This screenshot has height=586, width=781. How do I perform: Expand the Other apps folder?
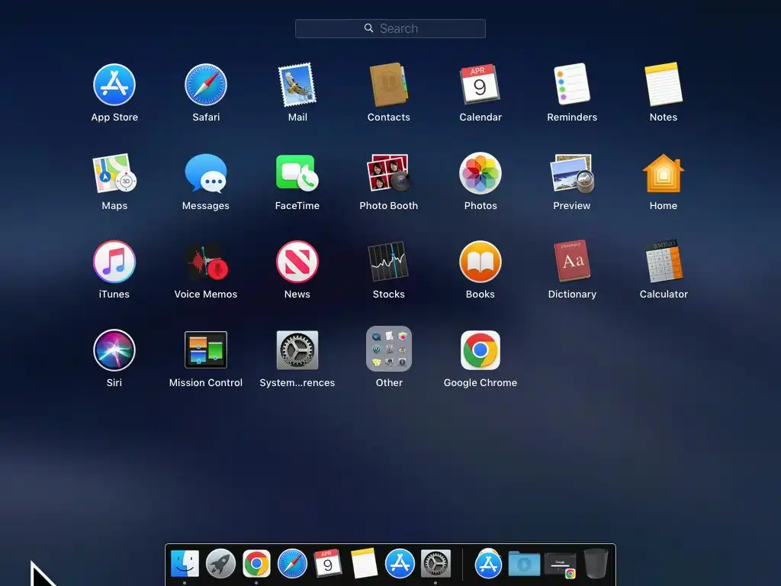[388, 349]
